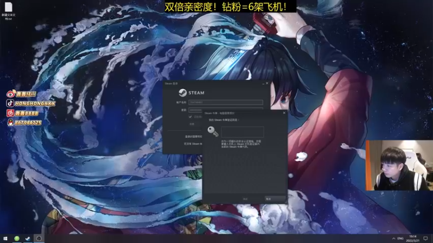Click the streamer webcam overlay
The width and height of the screenshot is (433, 243).
pyautogui.click(x=399, y=165)
